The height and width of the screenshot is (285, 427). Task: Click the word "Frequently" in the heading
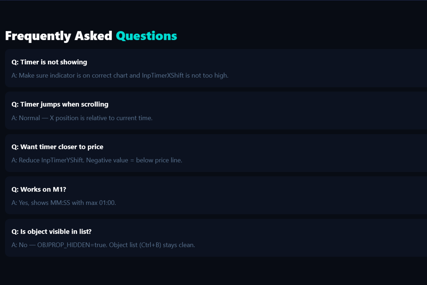[38, 36]
